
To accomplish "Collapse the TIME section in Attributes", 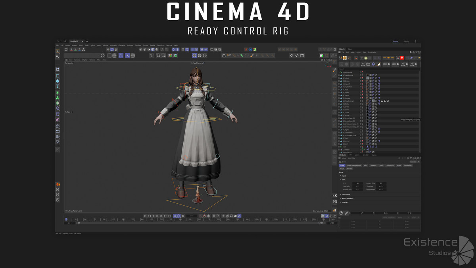I will [x=340, y=179].
